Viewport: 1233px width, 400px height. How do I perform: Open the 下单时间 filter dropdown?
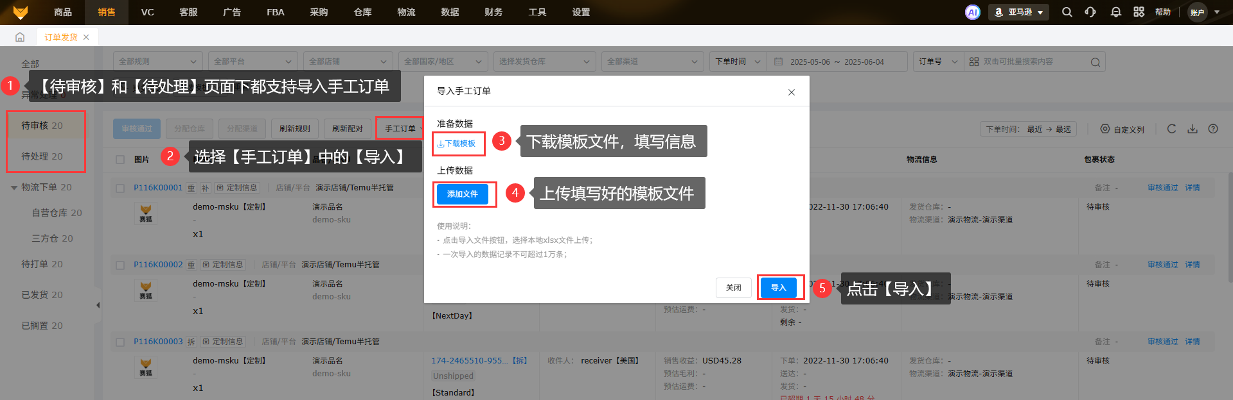click(738, 62)
